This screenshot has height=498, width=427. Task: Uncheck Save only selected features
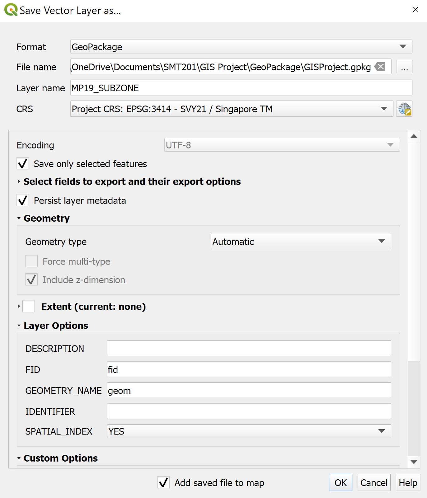pos(23,164)
